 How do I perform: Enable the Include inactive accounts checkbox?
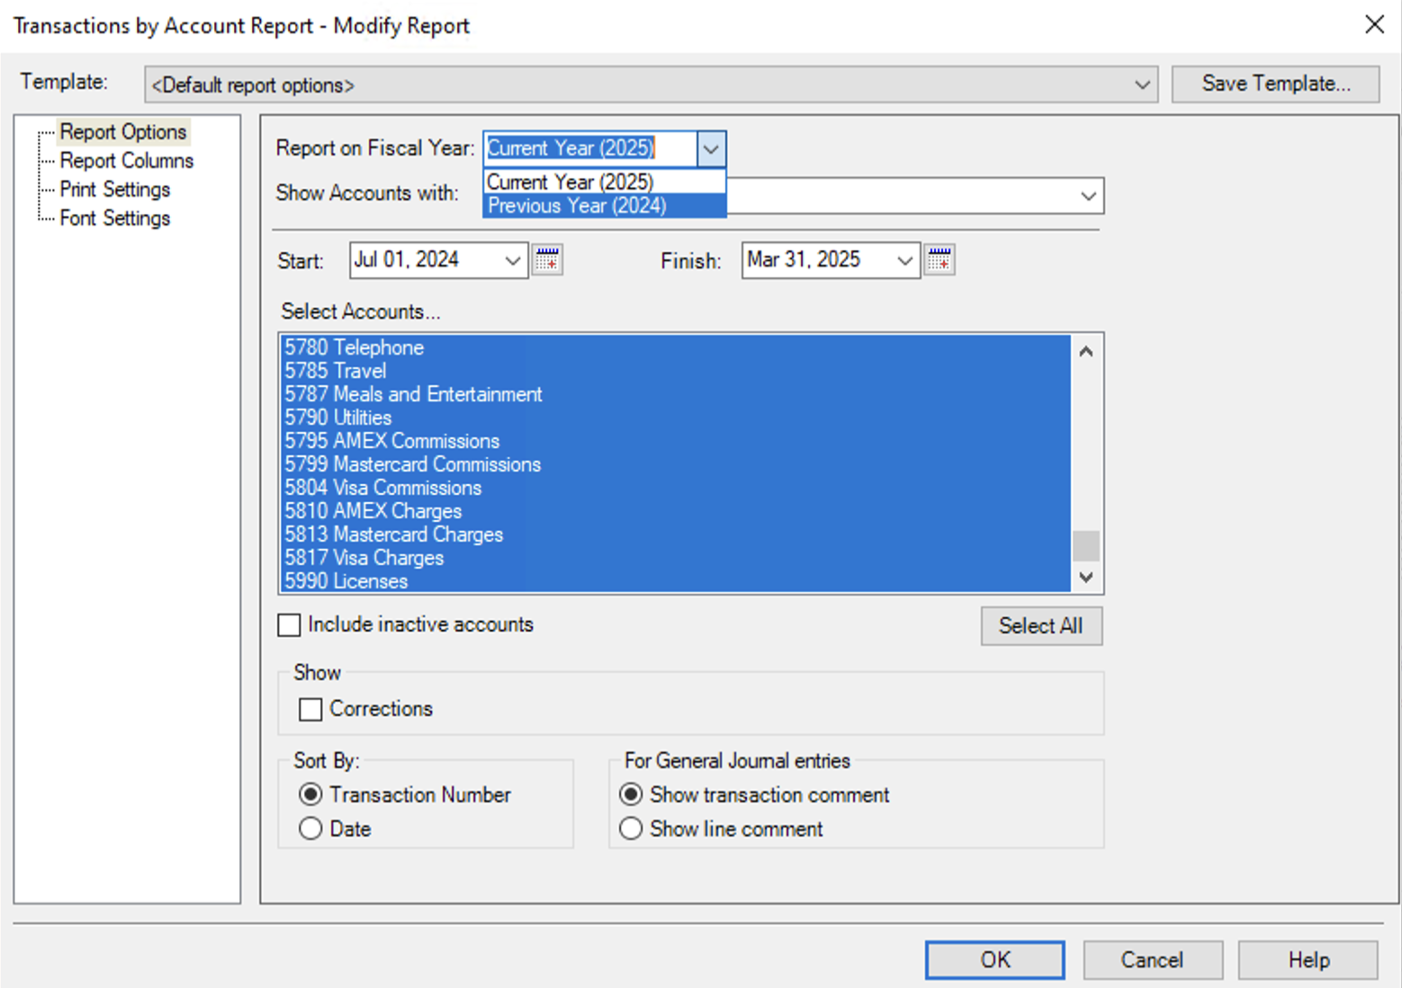pos(288,624)
